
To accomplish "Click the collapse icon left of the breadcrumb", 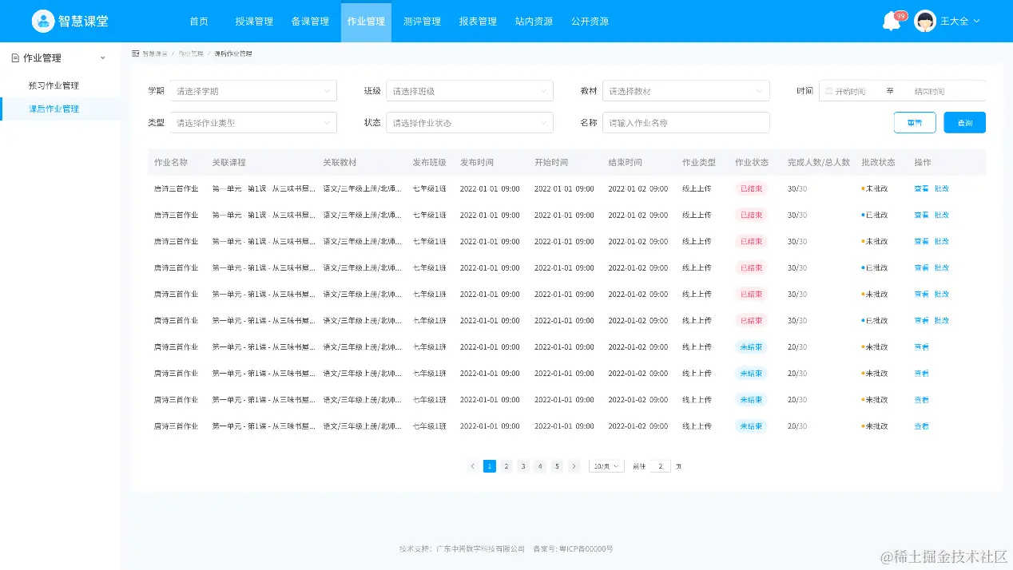I will pyautogui.click(x=133, y=53).
